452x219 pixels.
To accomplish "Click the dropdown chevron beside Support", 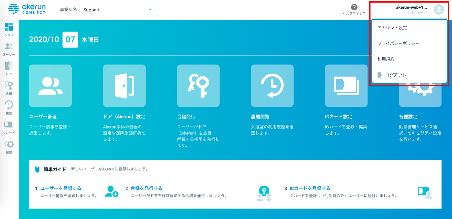I will [x=150, y=9].
